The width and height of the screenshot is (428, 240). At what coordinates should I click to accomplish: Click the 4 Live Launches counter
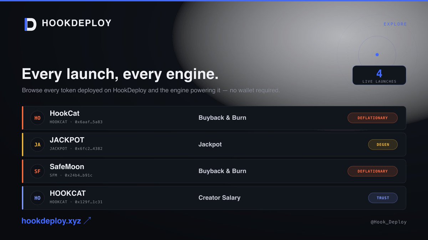379,75
